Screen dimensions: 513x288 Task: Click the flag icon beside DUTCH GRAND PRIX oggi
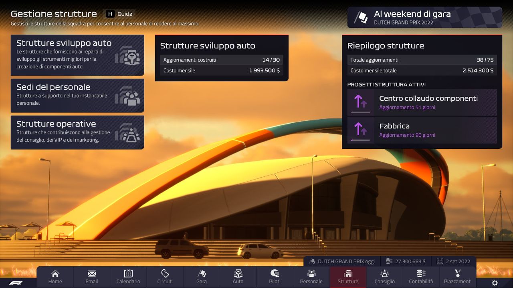click(313, 261)
